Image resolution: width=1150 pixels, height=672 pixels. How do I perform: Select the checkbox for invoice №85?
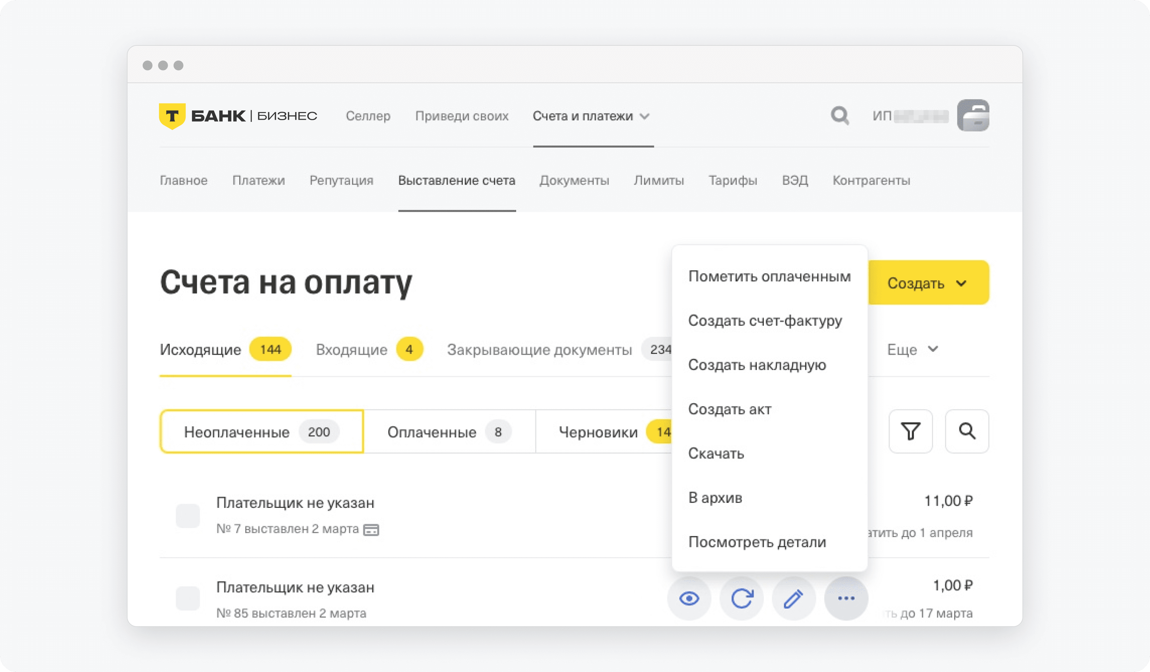[x=187, y=598]
